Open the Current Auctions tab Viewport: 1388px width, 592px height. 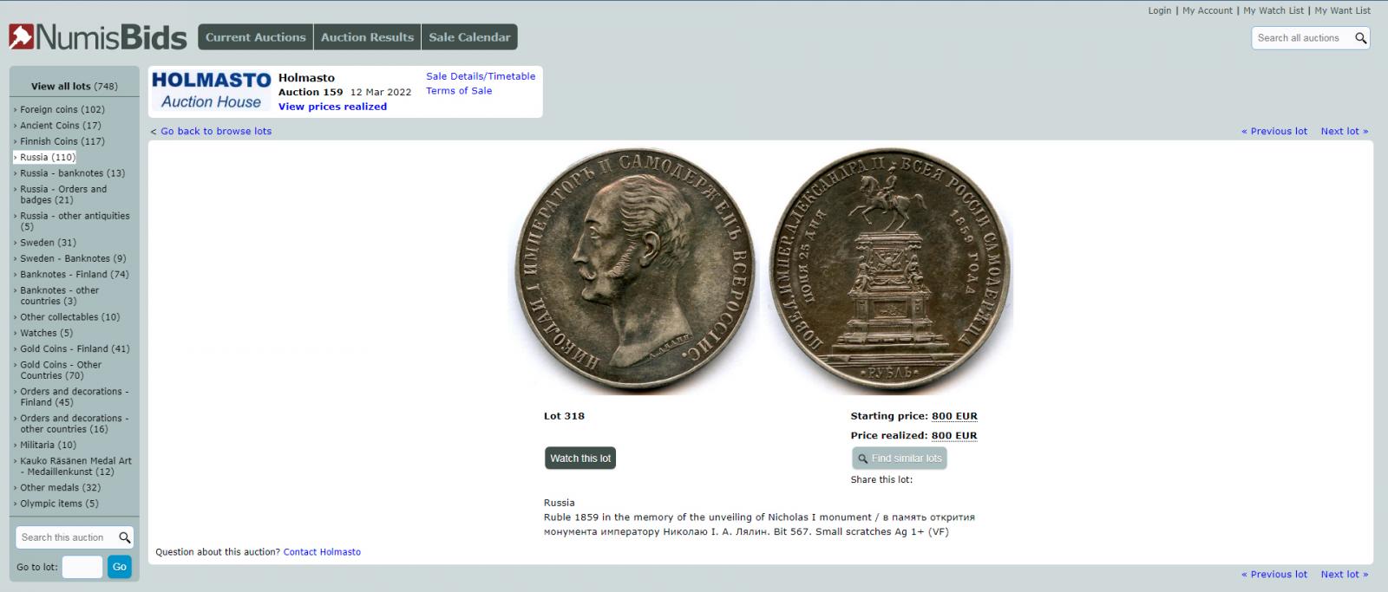[x=256, y=37]
